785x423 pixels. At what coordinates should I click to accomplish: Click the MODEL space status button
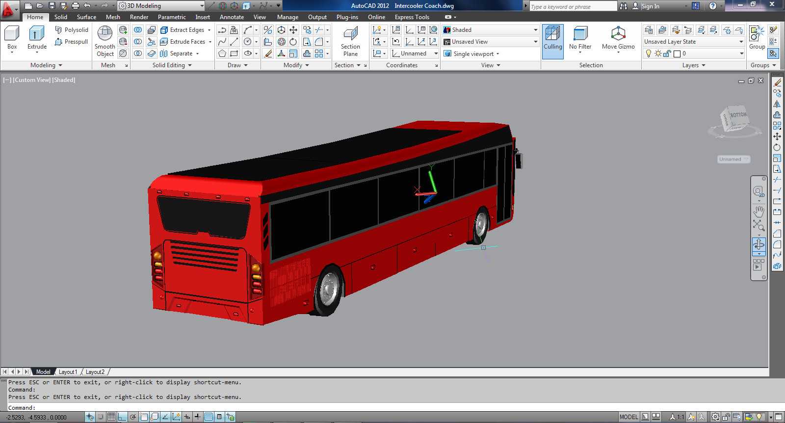628,417
